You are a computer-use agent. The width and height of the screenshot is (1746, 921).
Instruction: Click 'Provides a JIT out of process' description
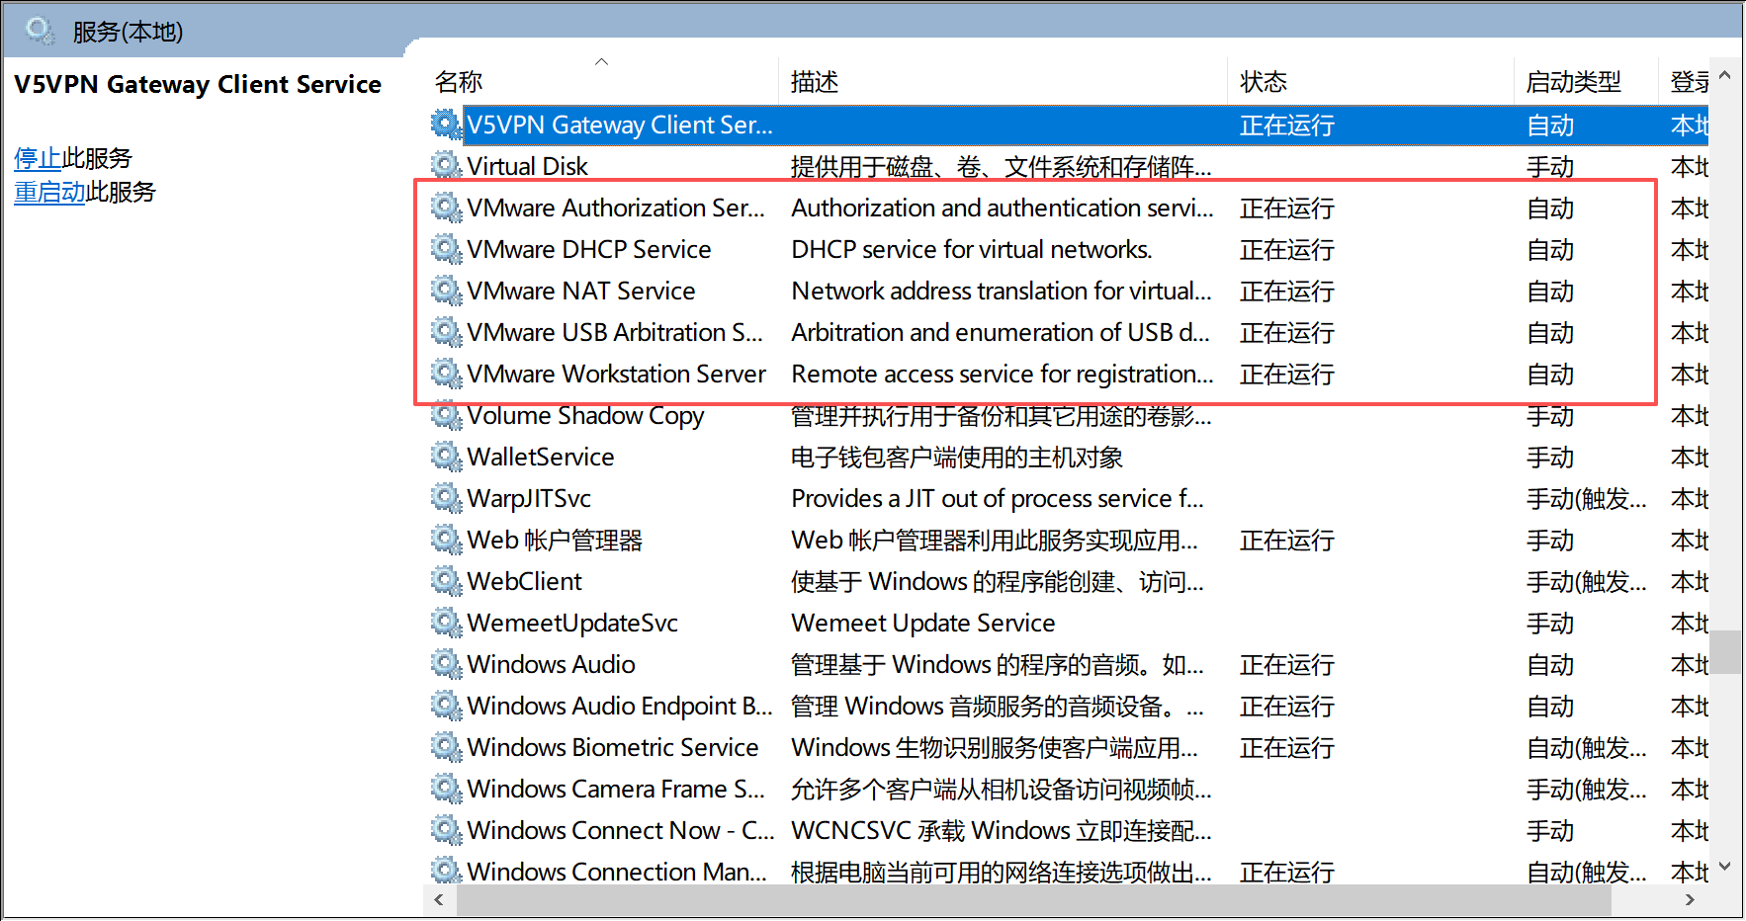[998, 498]
